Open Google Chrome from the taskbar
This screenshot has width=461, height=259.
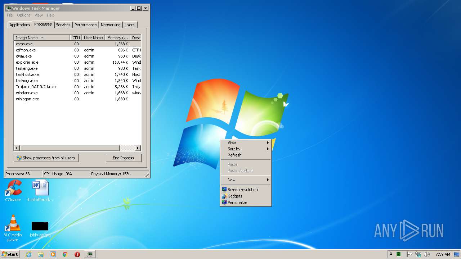tap(65, 254)
